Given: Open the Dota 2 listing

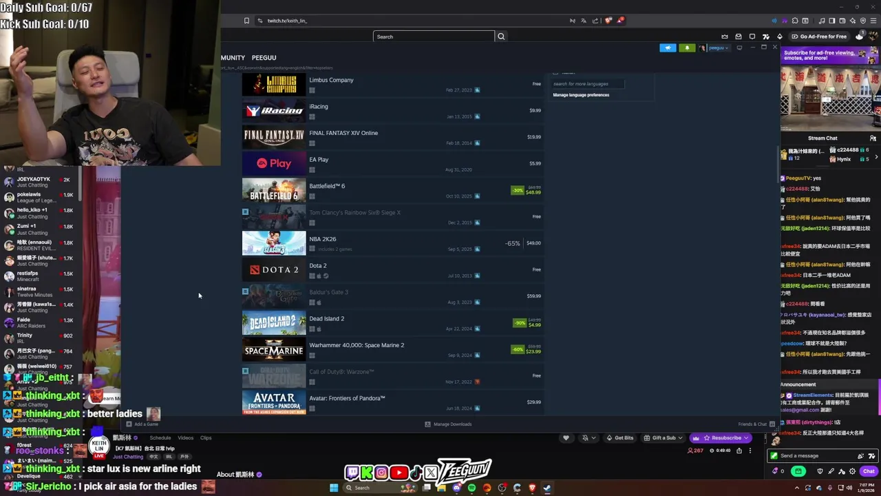Looking at the screenshot, I should 392,270.
